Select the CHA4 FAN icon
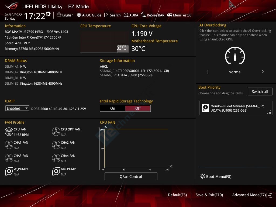 coord(56,158)
